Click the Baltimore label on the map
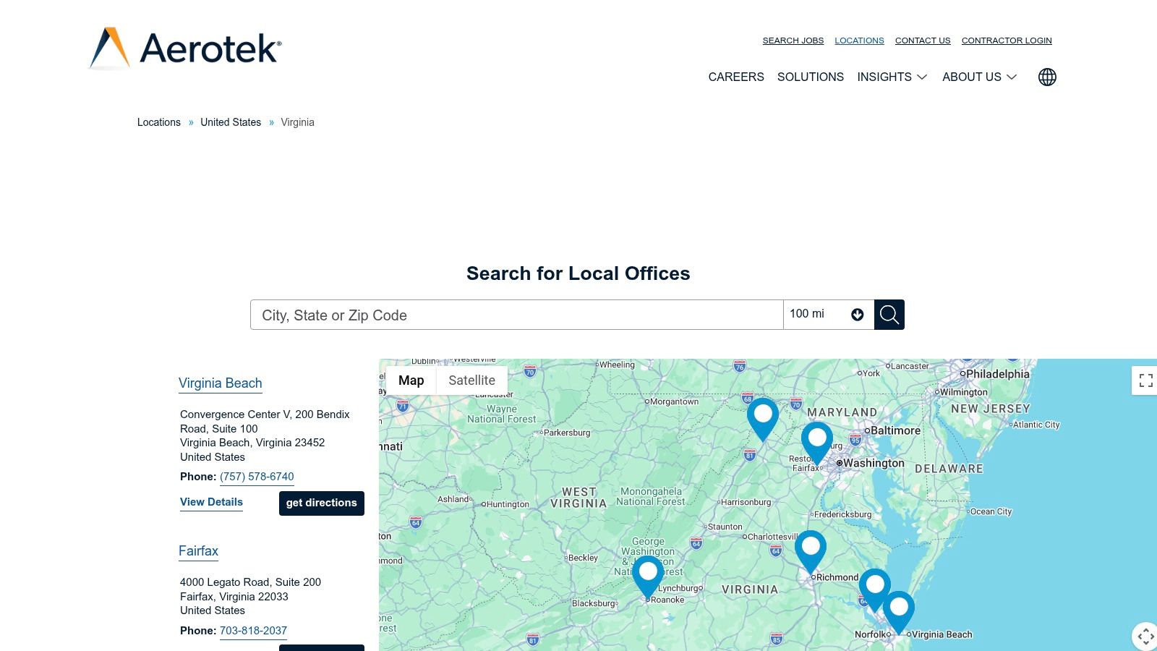1157x651 pixels. (895, 430)
